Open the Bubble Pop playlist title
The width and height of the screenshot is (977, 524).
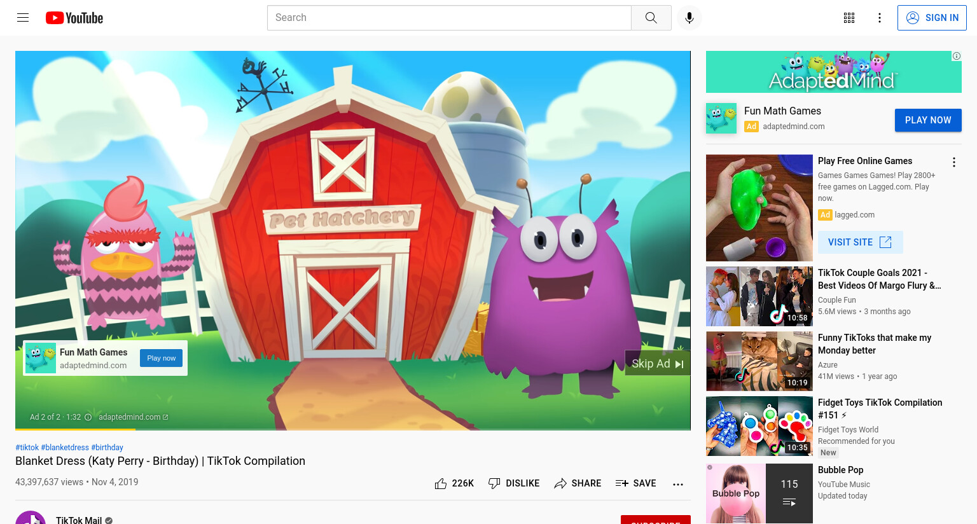click(x=841, y=470)
